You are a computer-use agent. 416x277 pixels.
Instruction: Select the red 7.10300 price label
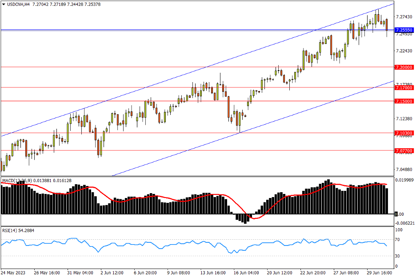point(404,133)
